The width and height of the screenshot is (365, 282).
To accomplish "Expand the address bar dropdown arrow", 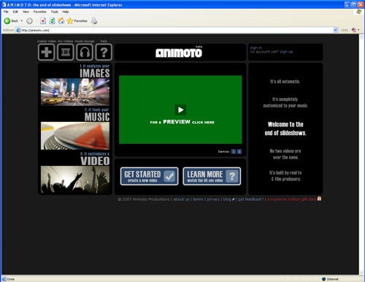I will pos(336,30).
